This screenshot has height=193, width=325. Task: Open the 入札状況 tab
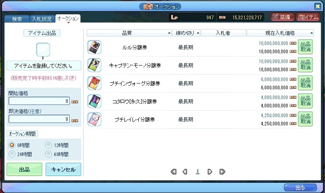click(x=42, y=19)
